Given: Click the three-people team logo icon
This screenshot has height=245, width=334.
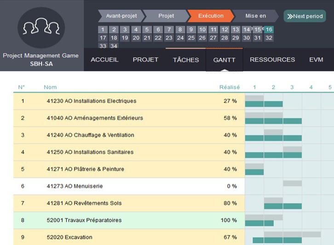Looking at the screenshot, I should (x=41, y=28).
